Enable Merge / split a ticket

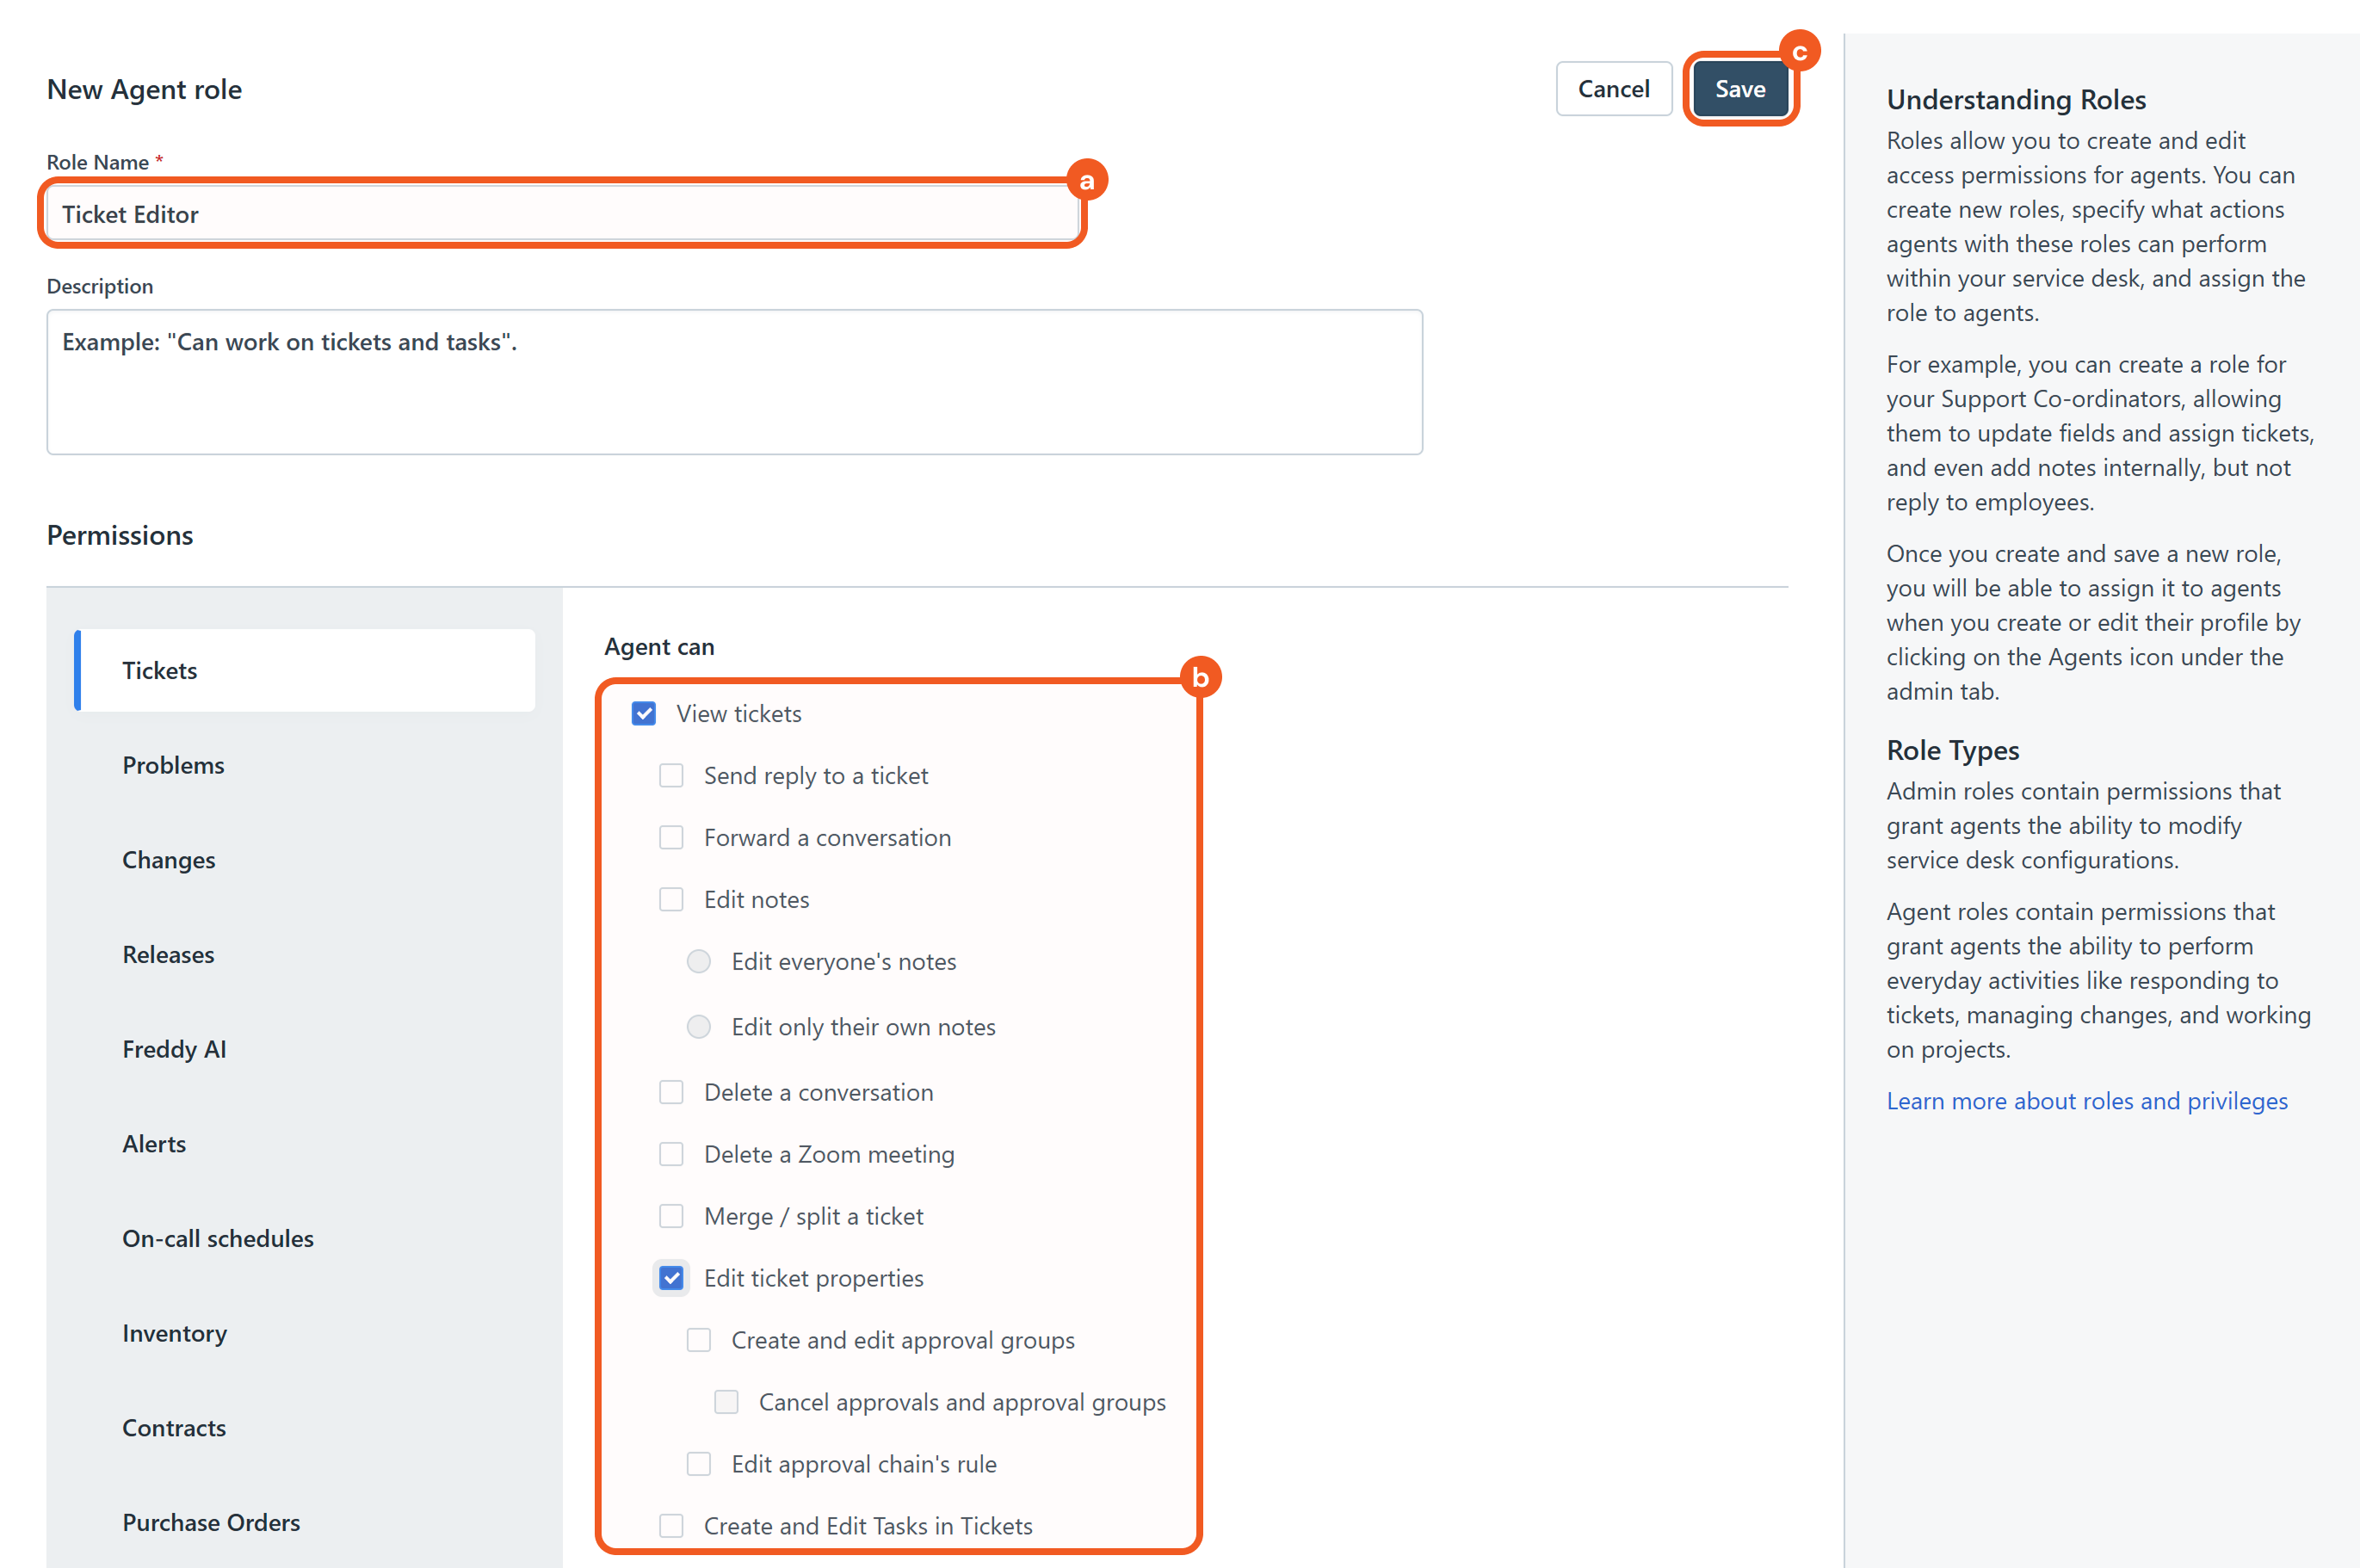[671, 1217]
